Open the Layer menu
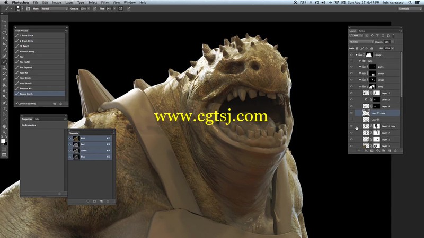 (x=69, y=3)
